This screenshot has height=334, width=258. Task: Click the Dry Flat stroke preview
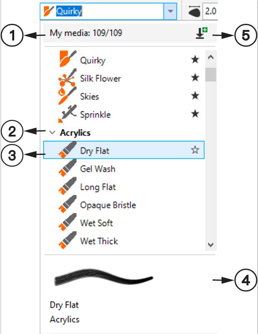tap(104, 277)
